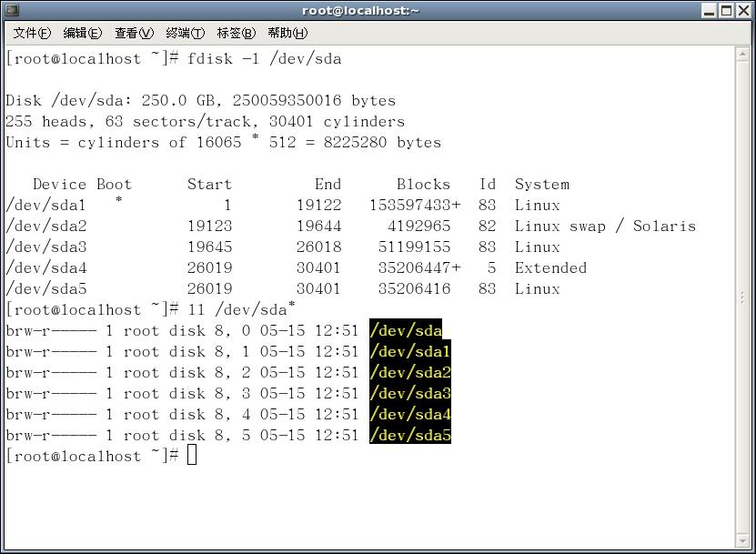The image size is (756, 554).
Task: Click the highlighted /dev/sda1 filename
Action: coord(410,351)
